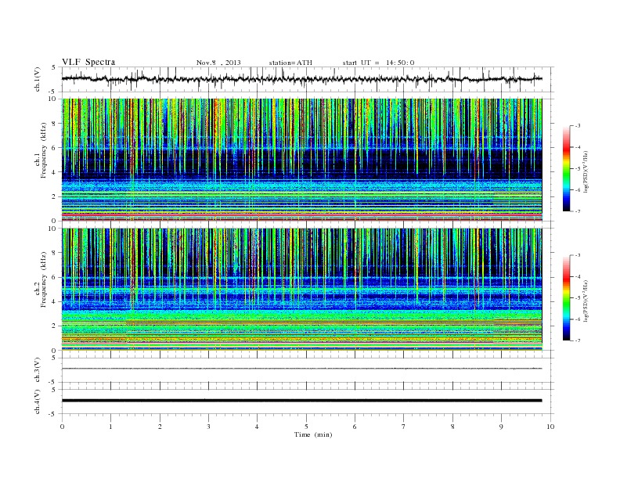Image resolution: width=620 pixels, height=479 pixels.
Task: Click the thick ch.4 signal trace
Action: (x=301, y=401)
